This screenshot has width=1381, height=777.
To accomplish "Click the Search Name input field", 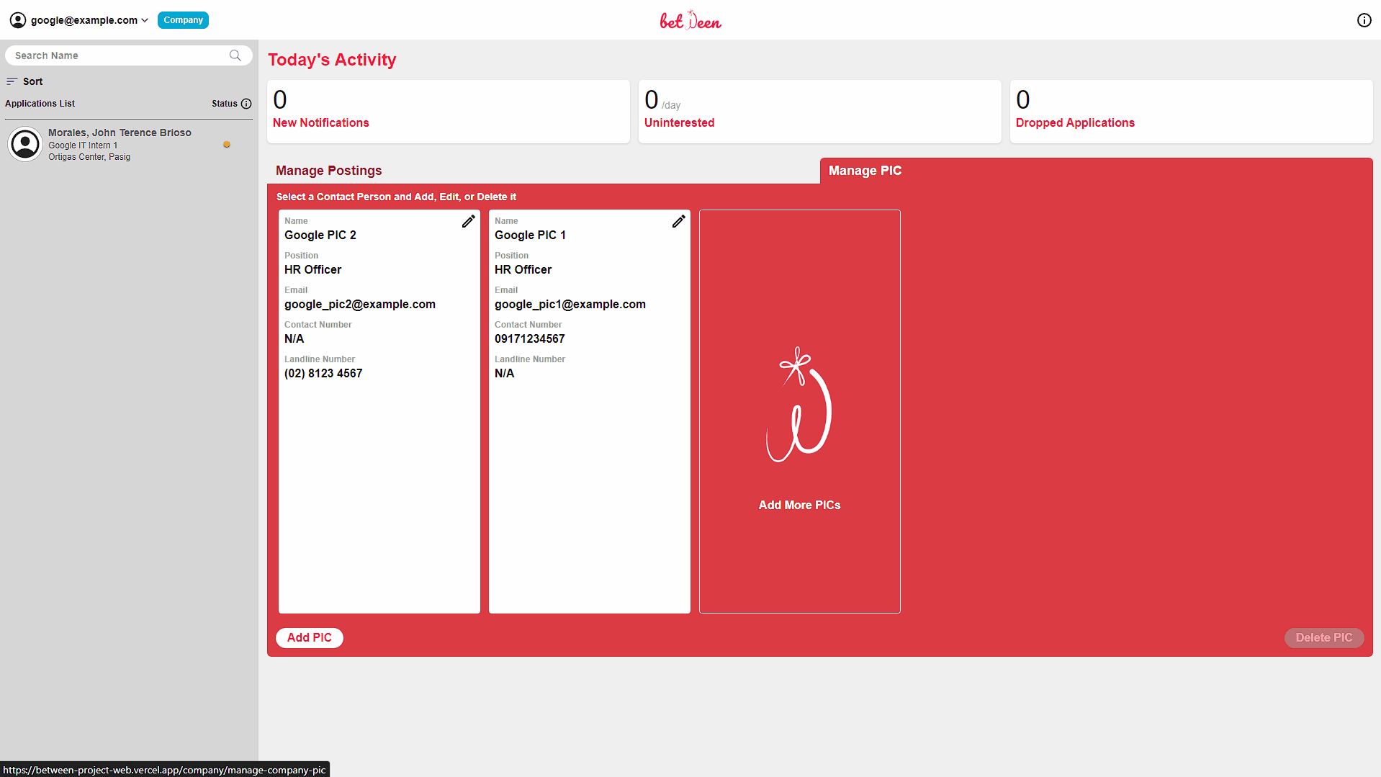I will point(119,55).
